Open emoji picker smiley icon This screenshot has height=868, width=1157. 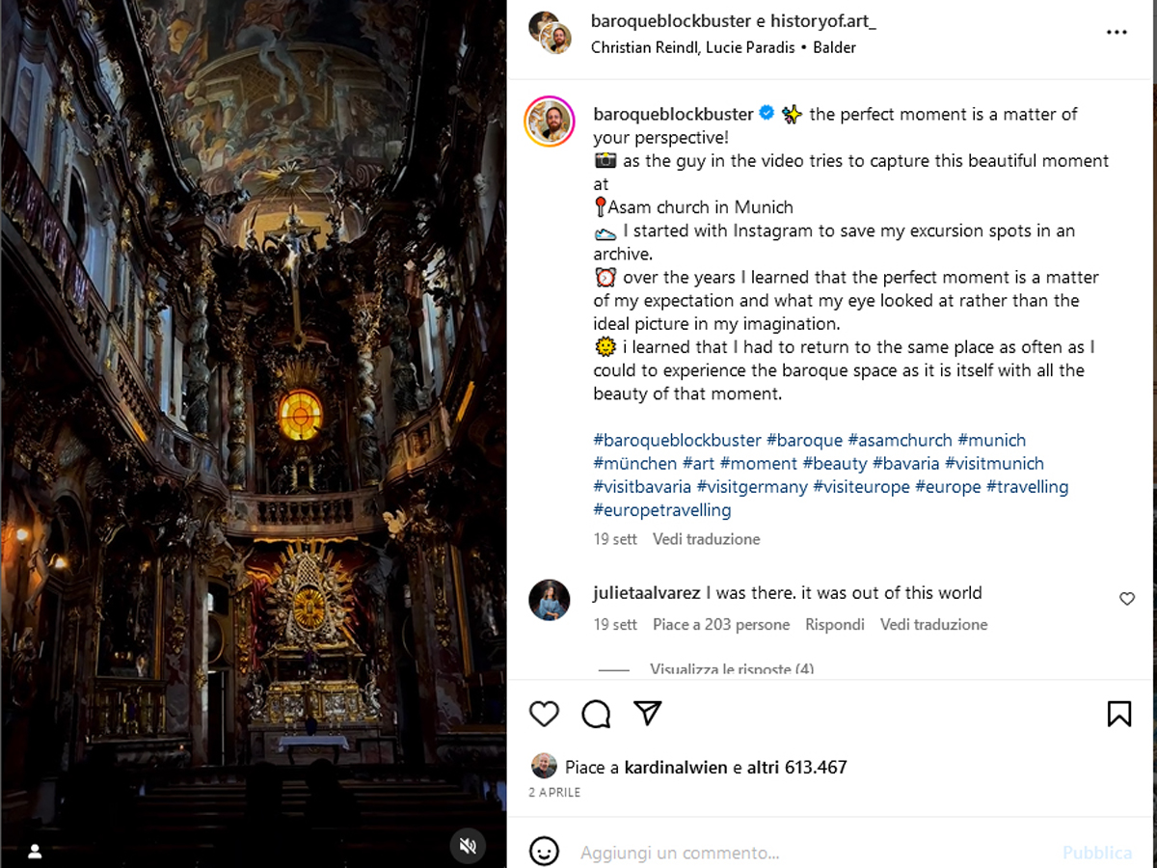coord(544,852)
